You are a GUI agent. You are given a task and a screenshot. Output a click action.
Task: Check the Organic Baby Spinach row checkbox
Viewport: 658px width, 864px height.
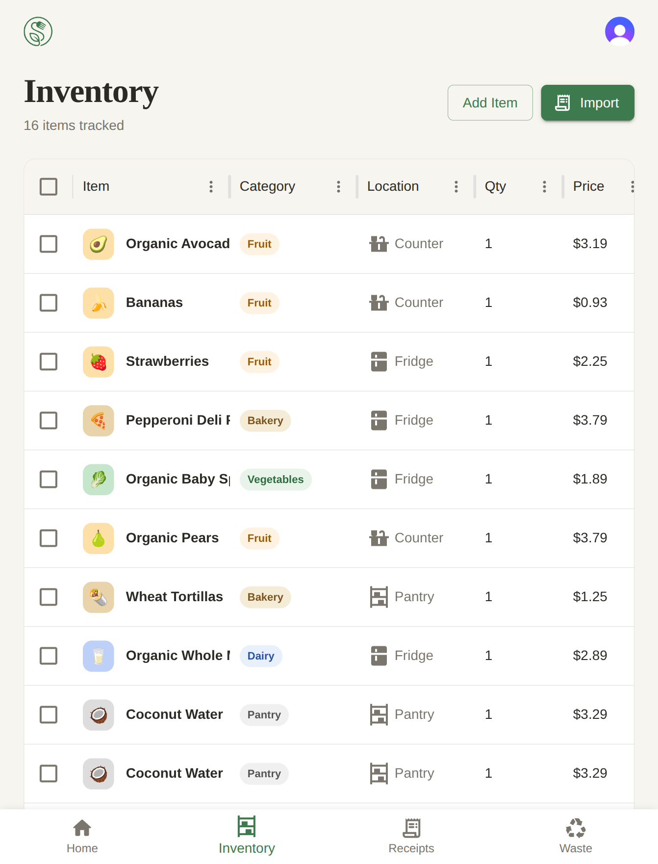coord(49,479)
